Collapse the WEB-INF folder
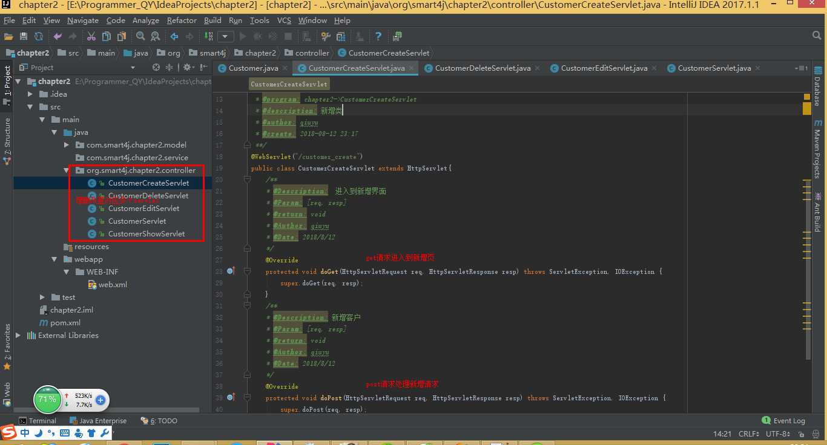 [x=67, y=271]
